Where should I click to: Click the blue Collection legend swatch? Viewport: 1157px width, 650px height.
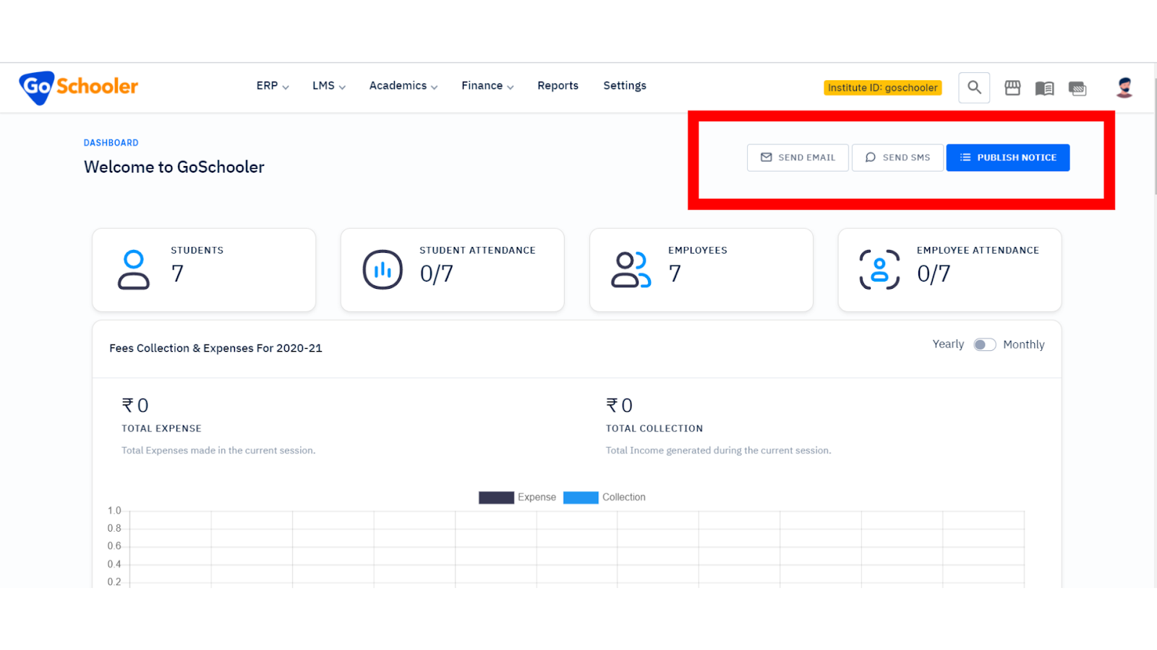(581, 498)
